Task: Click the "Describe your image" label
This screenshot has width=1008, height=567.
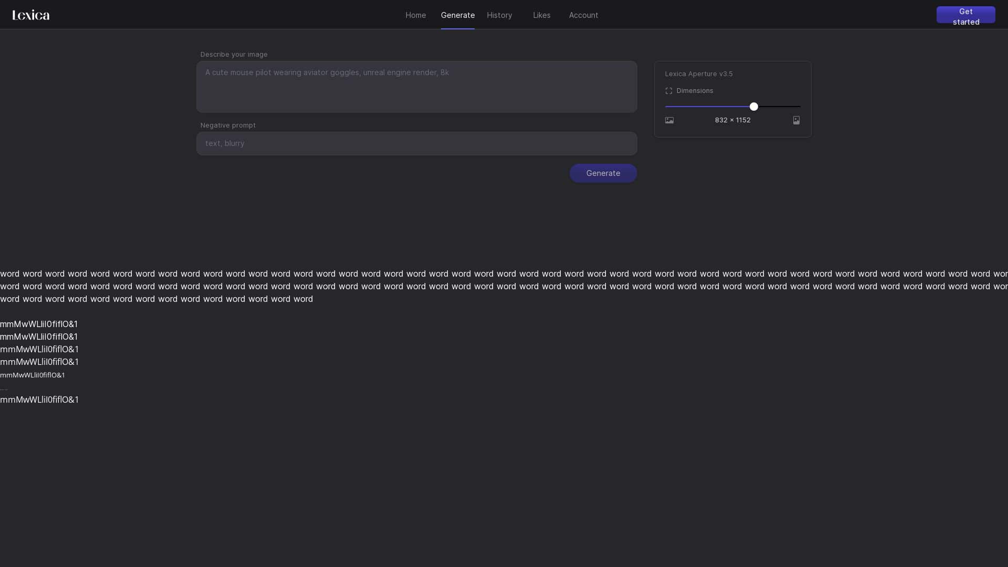Action: pyautogui.click(x=234, y=55)
